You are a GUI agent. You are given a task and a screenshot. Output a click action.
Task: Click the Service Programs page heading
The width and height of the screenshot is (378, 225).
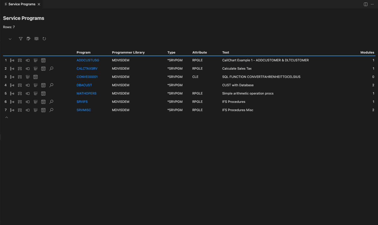[24, 18]
